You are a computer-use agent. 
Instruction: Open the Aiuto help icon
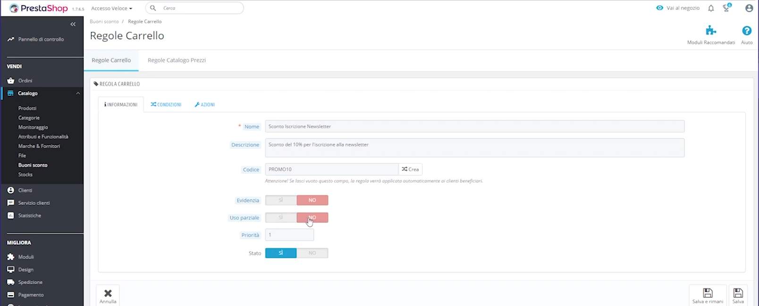[x=746, y=31]
